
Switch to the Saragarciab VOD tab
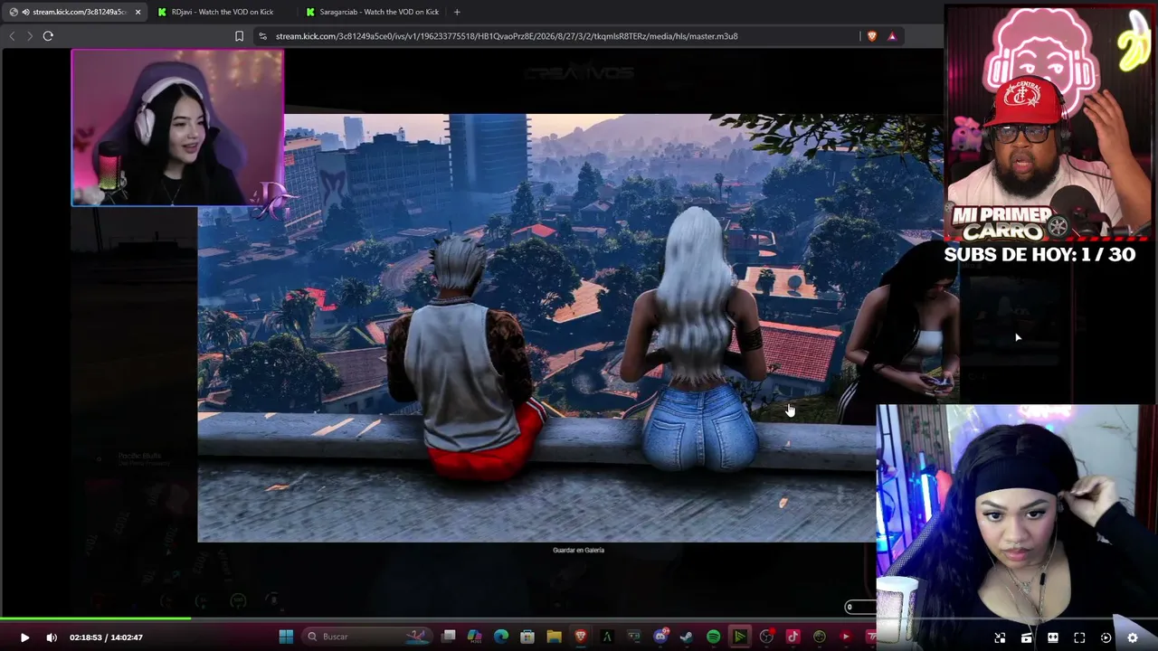coord(371,12)
